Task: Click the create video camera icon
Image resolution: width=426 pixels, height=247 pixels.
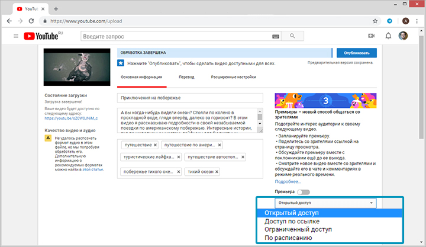Action: (x=372, y=36)
